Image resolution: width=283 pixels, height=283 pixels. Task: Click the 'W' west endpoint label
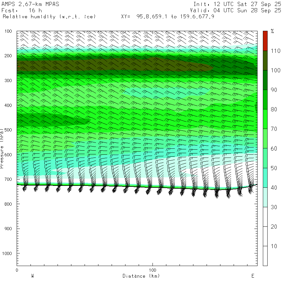click(x=33, y=276)
